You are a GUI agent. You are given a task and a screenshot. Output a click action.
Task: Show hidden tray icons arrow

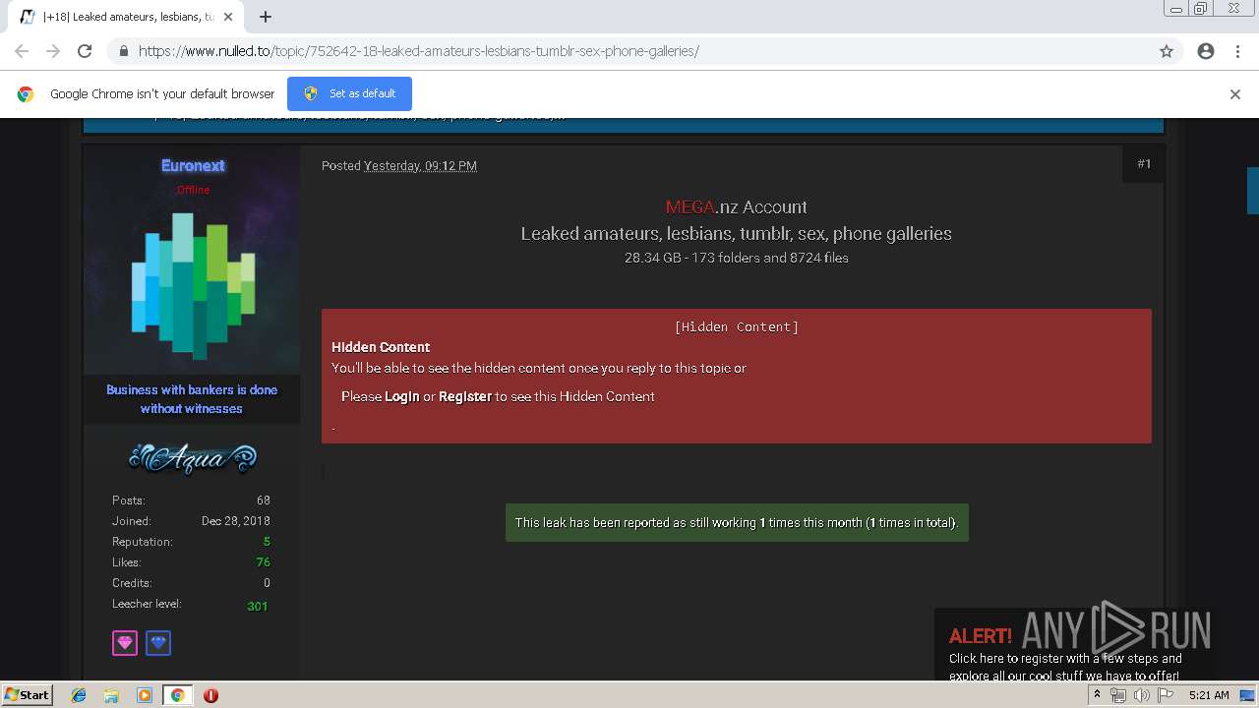click(x=1098, y=694)
